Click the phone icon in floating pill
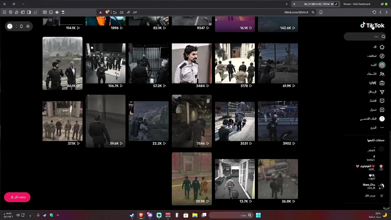The width and height of the screenshot is (391, 220). [21, 26]
